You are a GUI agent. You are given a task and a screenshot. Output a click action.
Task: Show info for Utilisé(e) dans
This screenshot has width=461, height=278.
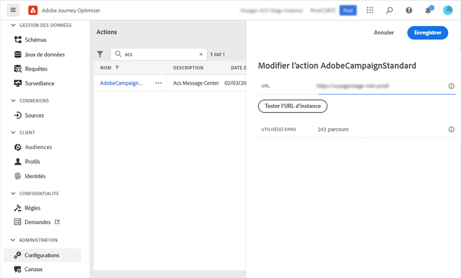pyautogui.click(x=451, y=129)
